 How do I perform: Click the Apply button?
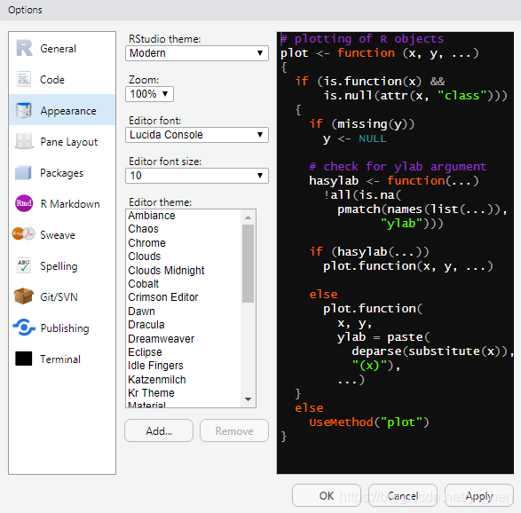pos(479,495)
